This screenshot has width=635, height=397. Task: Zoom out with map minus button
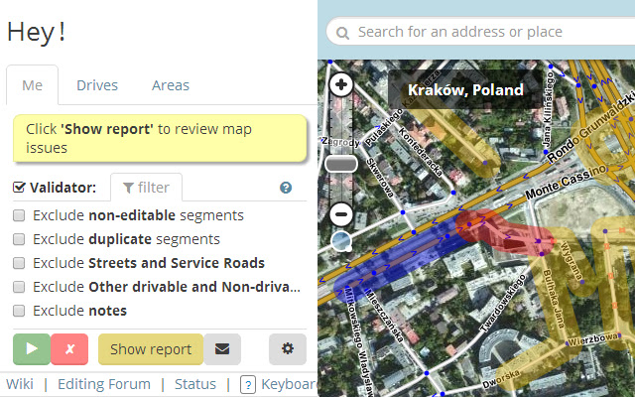(341, 214)
